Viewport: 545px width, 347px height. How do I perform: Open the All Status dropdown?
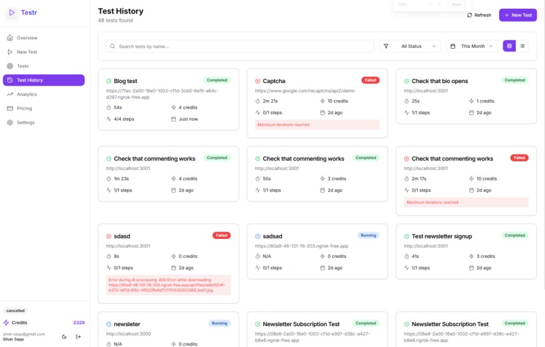coord(410,46)
